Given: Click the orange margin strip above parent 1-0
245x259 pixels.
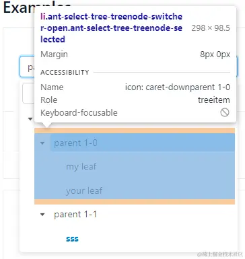Looking at the screenshot, I should click(135, 131).
